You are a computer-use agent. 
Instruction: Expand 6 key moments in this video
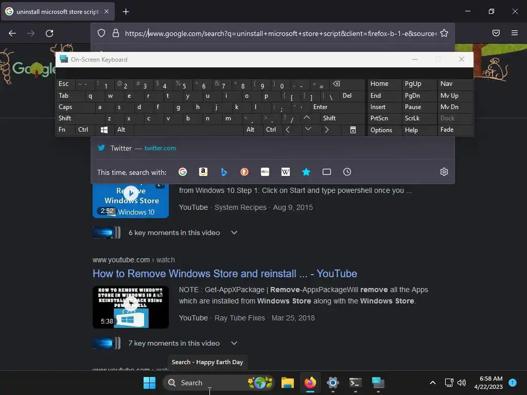coord(234,232)
